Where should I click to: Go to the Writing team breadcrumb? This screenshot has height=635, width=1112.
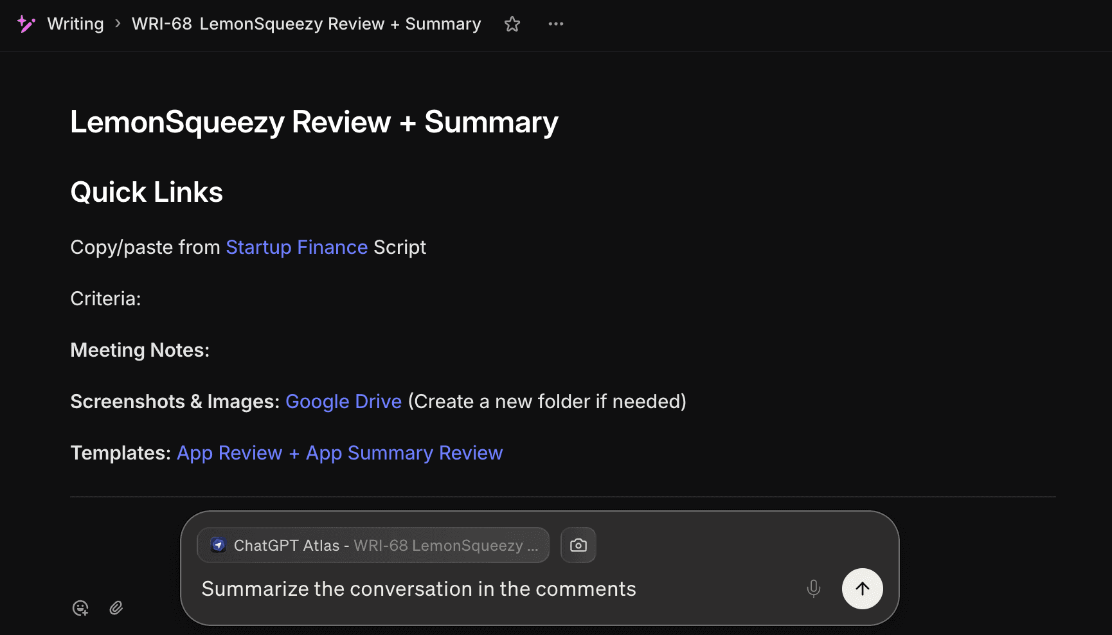click(75, 24)
